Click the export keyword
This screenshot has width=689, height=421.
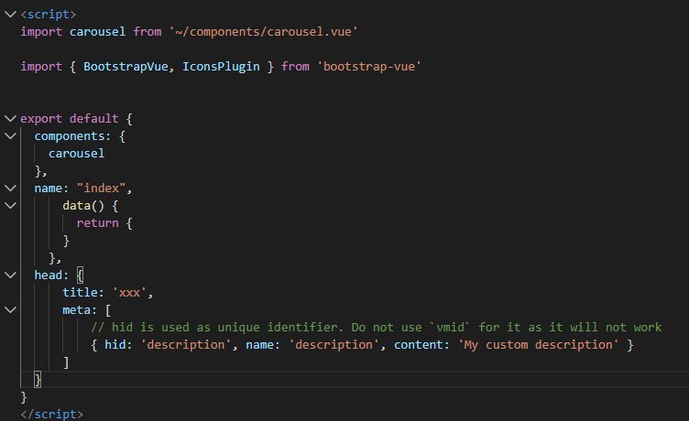click(41, 119)
